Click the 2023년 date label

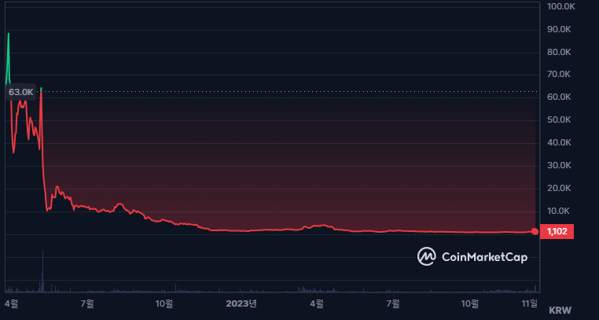point(241,303)
